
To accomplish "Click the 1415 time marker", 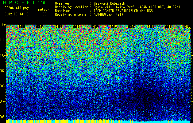I will point(95,26).
